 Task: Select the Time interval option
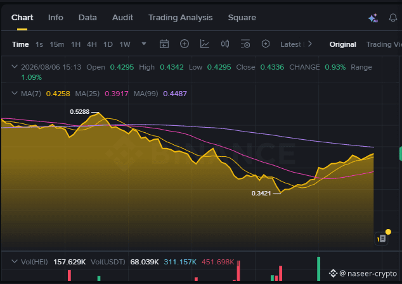pyautogui.click(x=20, y=44)
